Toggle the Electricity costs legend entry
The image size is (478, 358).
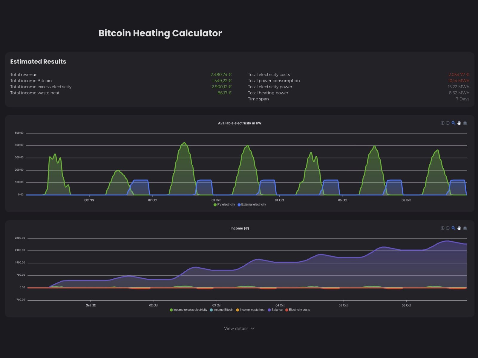coord(298,310)
